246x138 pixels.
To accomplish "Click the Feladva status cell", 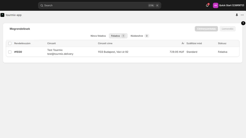I will [222, 52].
